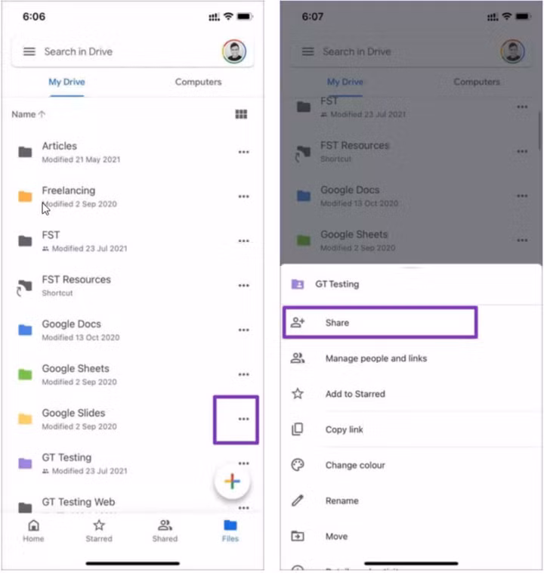The width and height of the screenshot is (544, 573).
Task: Open purple GT Testing folder icon in list
Action: pyautogui.click(x=25, y=463)
